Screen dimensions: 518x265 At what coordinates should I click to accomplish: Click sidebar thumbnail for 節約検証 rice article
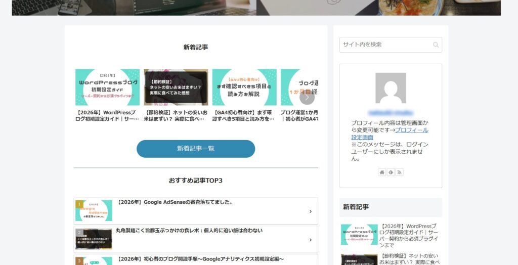coord(360,260)
